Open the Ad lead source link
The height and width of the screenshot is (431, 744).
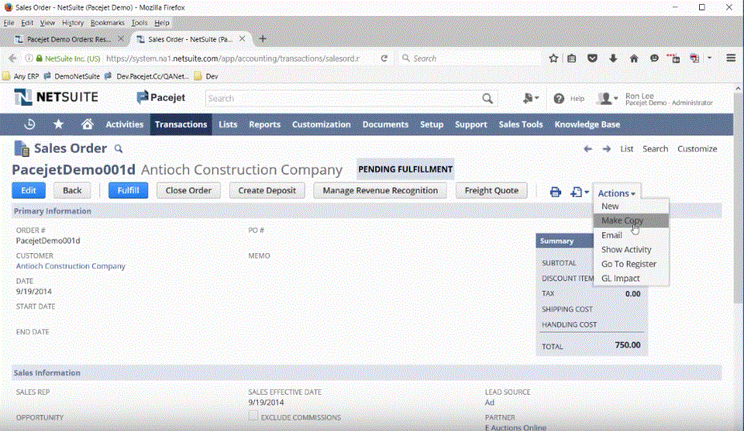click(489, 402)
